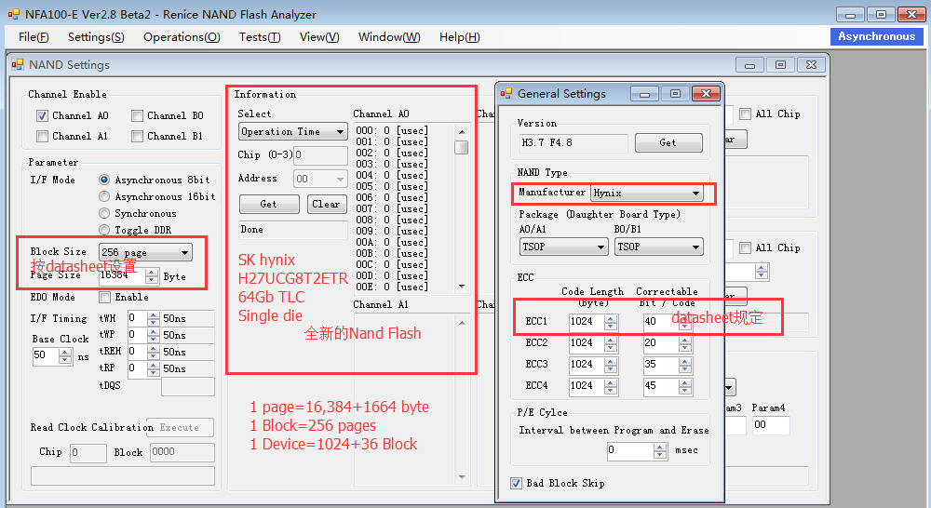Select row 000: 0 [usec] in Channel A0
The height and width of the screenshot is (508, 931).
(392, 130)
